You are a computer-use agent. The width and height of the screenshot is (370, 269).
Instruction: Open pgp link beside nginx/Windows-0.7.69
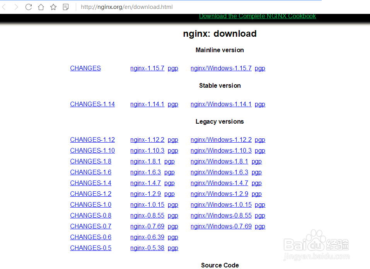[260, 227]
